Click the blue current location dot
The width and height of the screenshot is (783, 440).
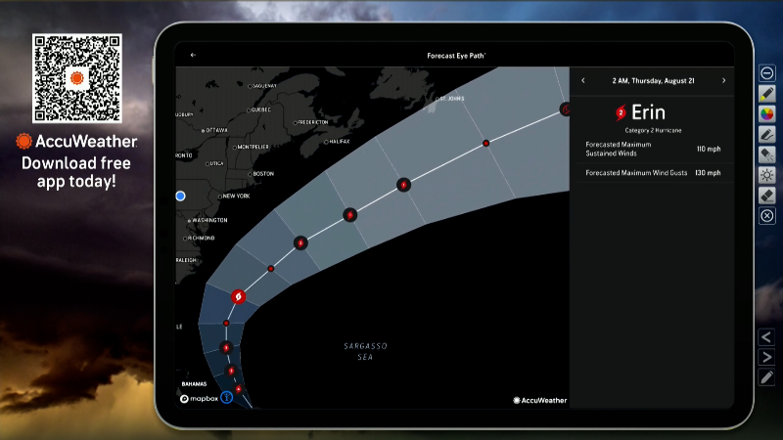(x=181, y=197)
